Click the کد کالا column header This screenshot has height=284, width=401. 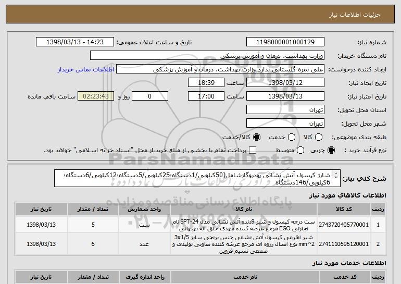344,209
